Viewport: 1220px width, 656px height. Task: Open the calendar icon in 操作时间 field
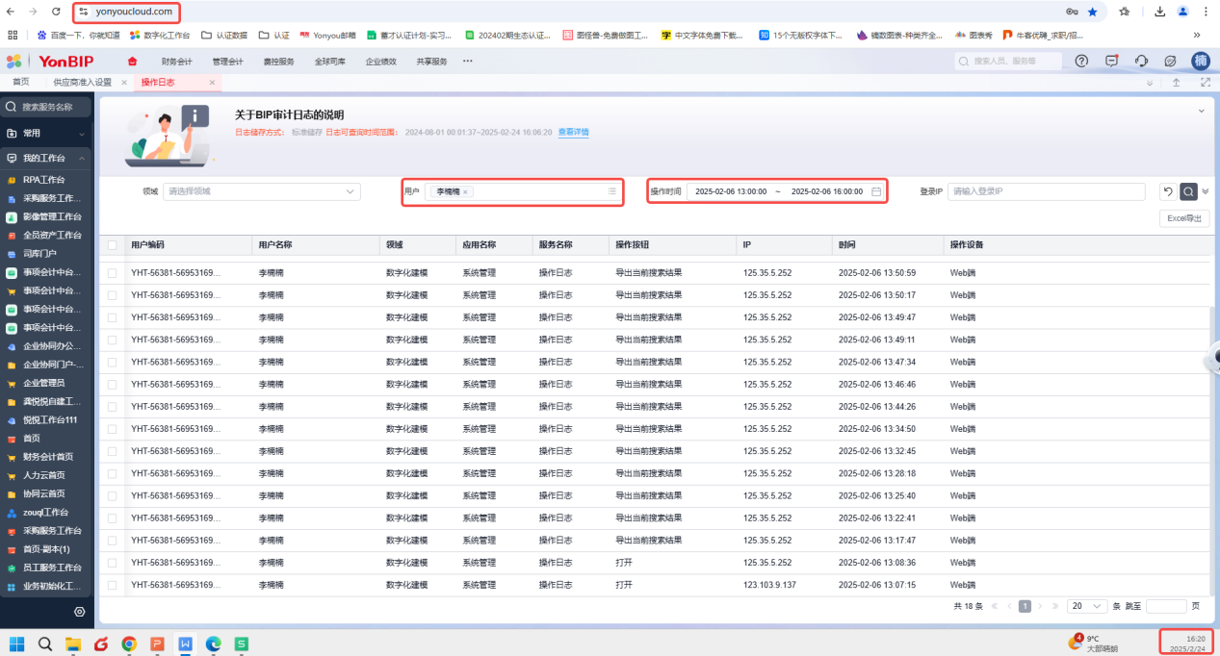[876, 191]
